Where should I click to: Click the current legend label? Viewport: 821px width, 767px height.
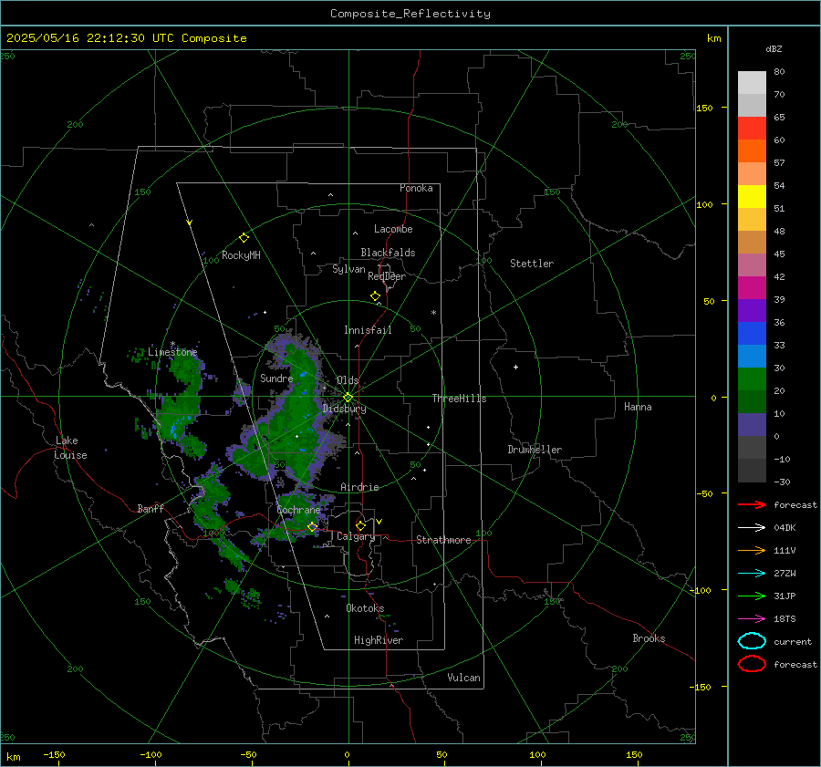793,641
